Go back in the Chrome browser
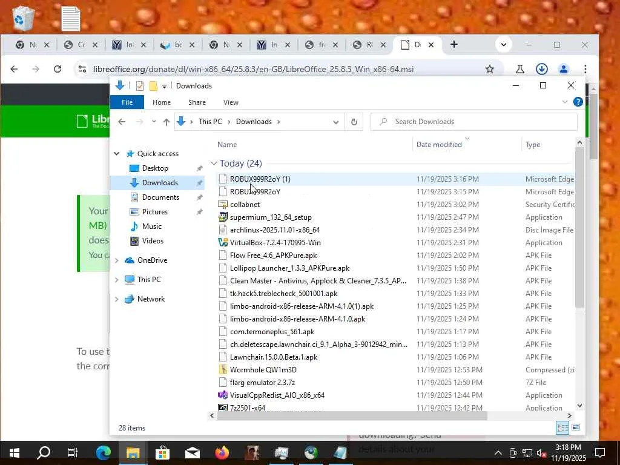 point(15,69)
